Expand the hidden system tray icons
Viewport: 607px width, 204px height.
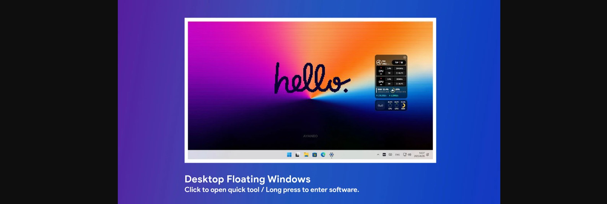coord(378,155)
